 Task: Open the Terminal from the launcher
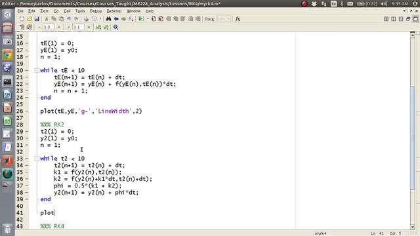[7, 81]
